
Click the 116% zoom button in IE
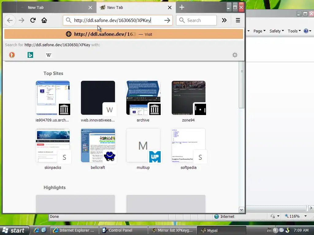[x=292, y=216]
